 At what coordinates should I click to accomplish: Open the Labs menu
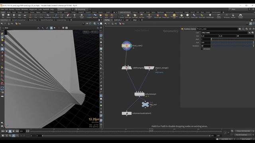[x=40, y=10]
